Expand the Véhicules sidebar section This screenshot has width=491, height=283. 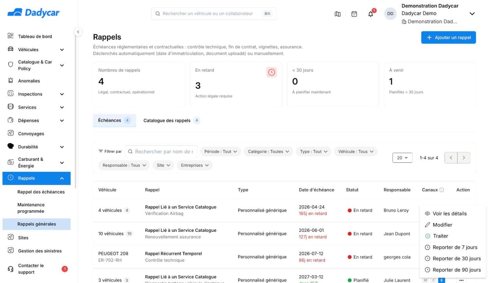point(36,49)
